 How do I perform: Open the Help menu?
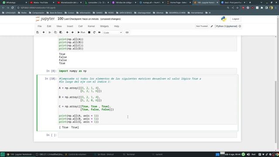click(116, 26)
